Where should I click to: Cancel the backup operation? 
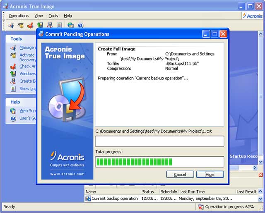tap(180, 175)
